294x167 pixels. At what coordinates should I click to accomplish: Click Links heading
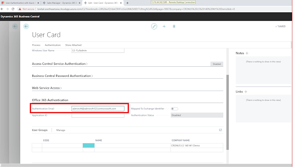[x=239, y=92]
